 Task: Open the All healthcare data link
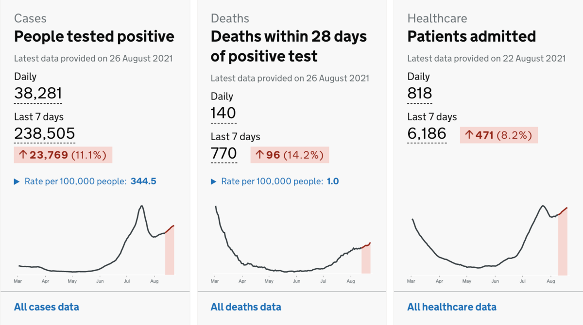tap(452, 307)
